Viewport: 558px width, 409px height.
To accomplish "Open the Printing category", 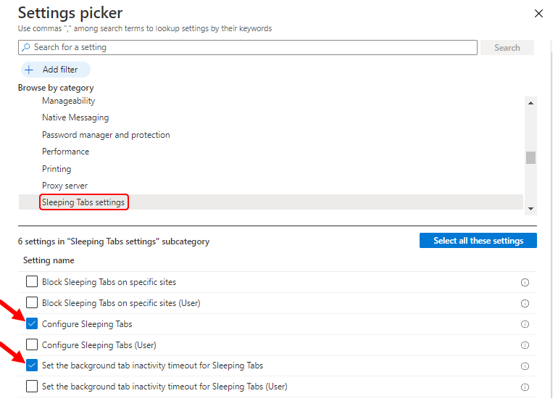I will 57,169.
